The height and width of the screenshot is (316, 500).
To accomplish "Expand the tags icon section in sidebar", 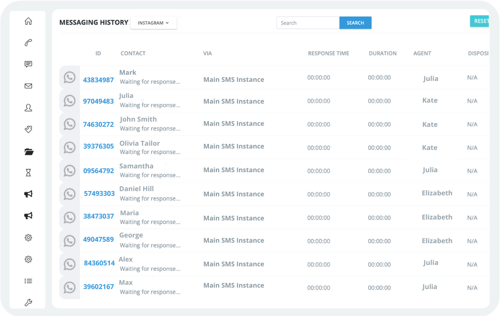I will coord(28,129).
